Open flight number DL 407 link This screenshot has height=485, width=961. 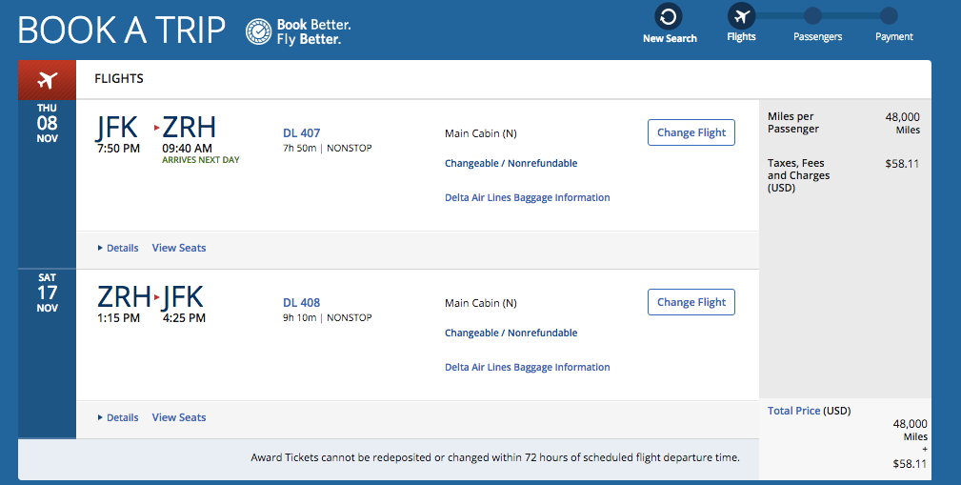click(302, 133)
